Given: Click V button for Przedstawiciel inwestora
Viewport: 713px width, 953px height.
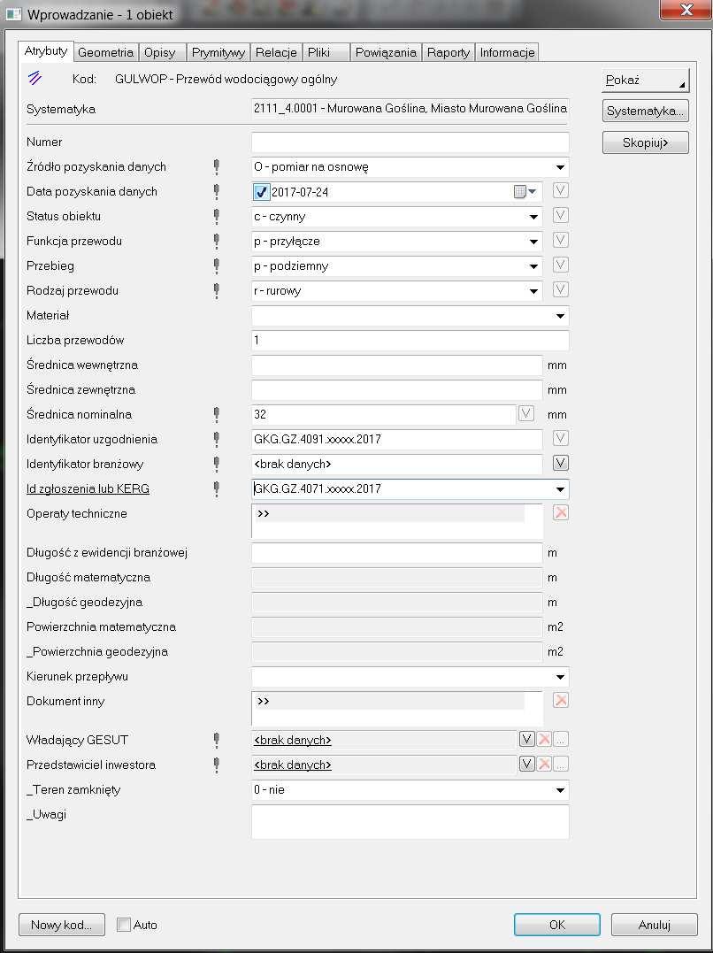Looking at the screenshot, I should pos(527,764).
